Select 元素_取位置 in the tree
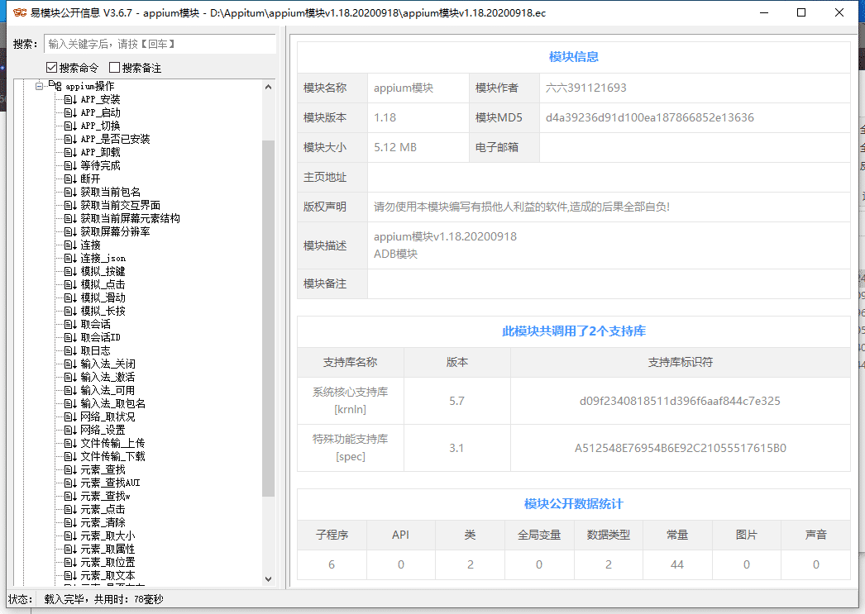 coord(108,562)
